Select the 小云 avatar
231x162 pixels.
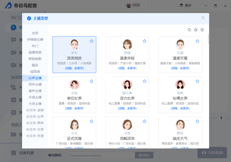click(74, 124)
